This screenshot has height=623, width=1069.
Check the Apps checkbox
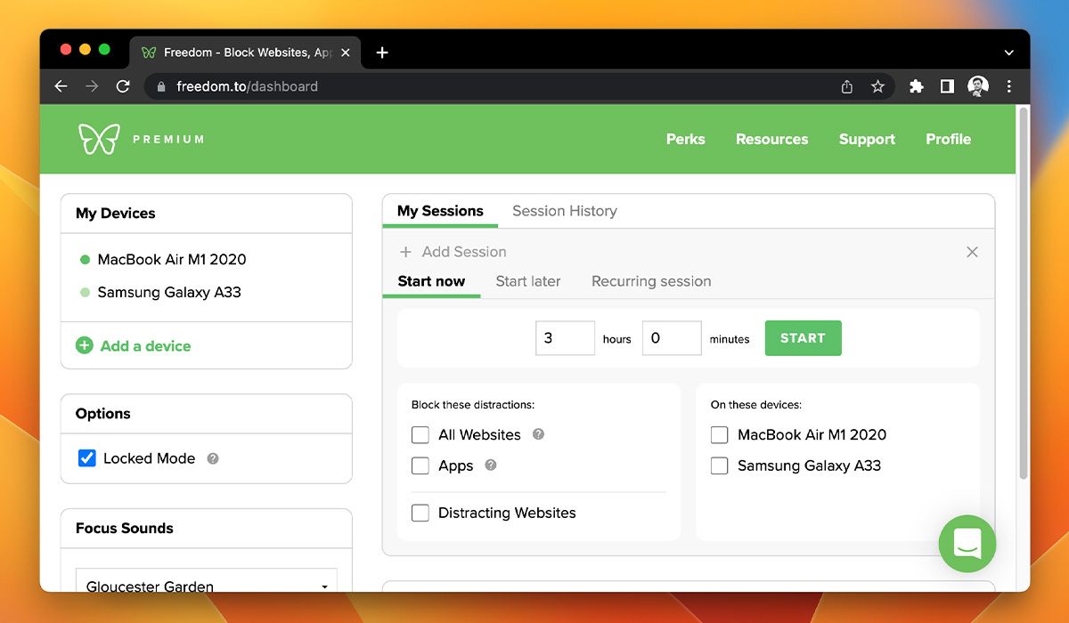tap(420, 465)
